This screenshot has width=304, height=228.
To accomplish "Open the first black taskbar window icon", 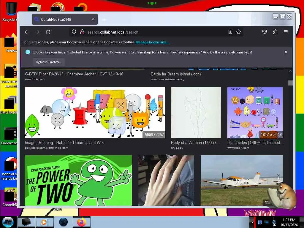I will coord(26,222).
